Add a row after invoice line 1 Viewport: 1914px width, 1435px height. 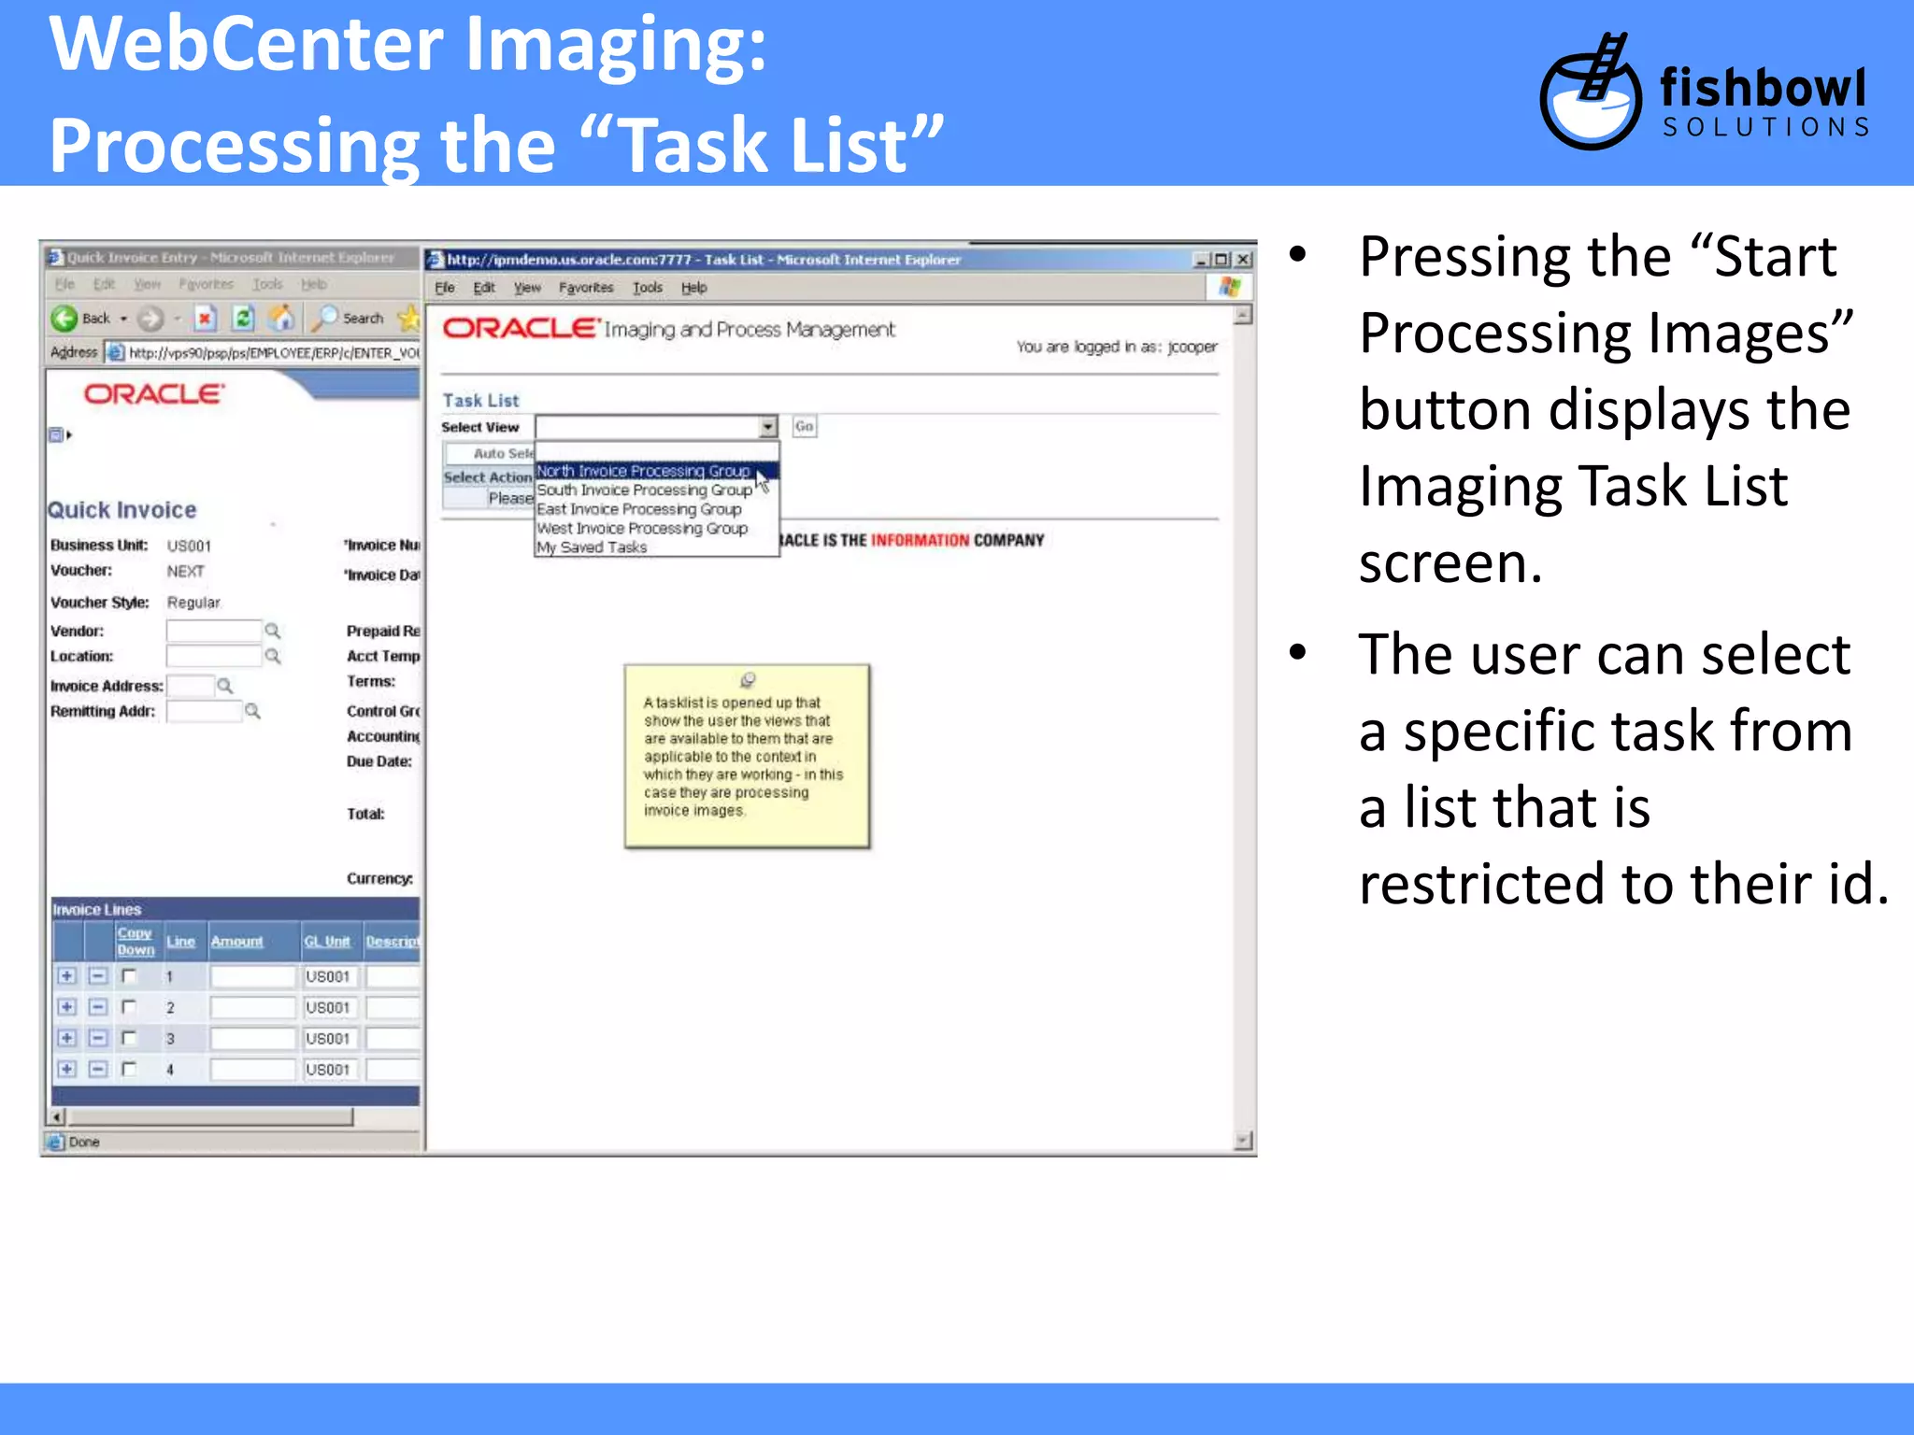(x=67, y=976)
